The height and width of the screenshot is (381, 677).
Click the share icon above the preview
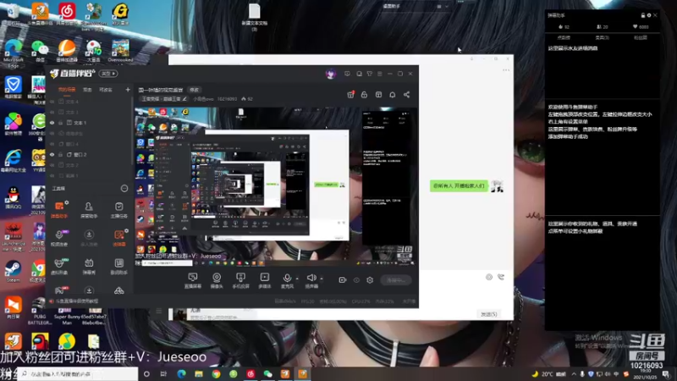(x=407, y=95)
